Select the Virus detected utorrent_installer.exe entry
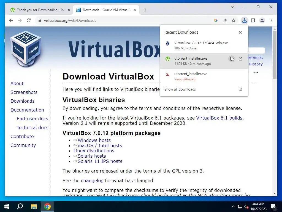The width and height of the screenshot is (282, 212). coord(204,76)
